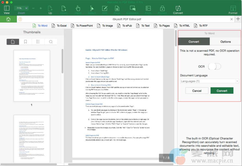Image resolution: width=242 pixels, height=166 pixels.
Task: Click the Home icon in the tab bar
Action: (8, 19)
